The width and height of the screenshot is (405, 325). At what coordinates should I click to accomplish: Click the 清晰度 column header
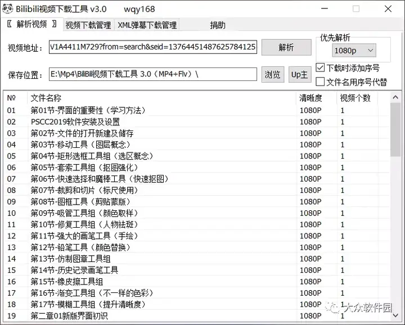coord(317,98)
